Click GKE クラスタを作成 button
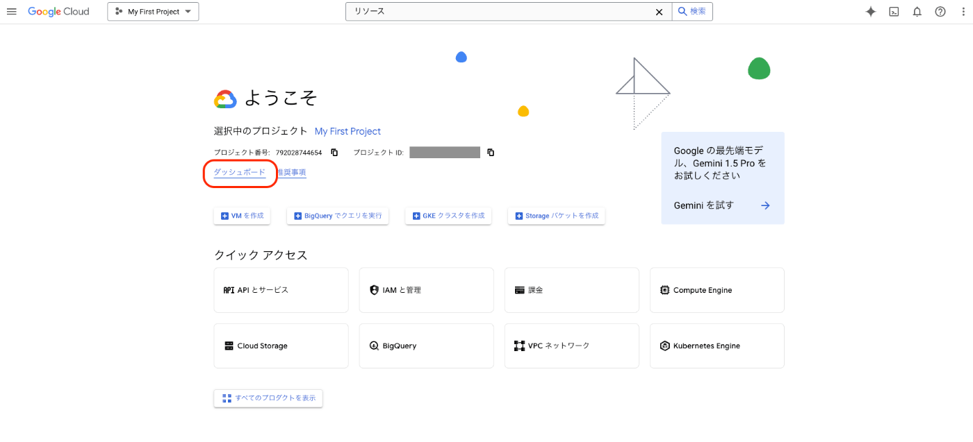The height and width of the screenshot is (442, 973). tap(448, 216)
